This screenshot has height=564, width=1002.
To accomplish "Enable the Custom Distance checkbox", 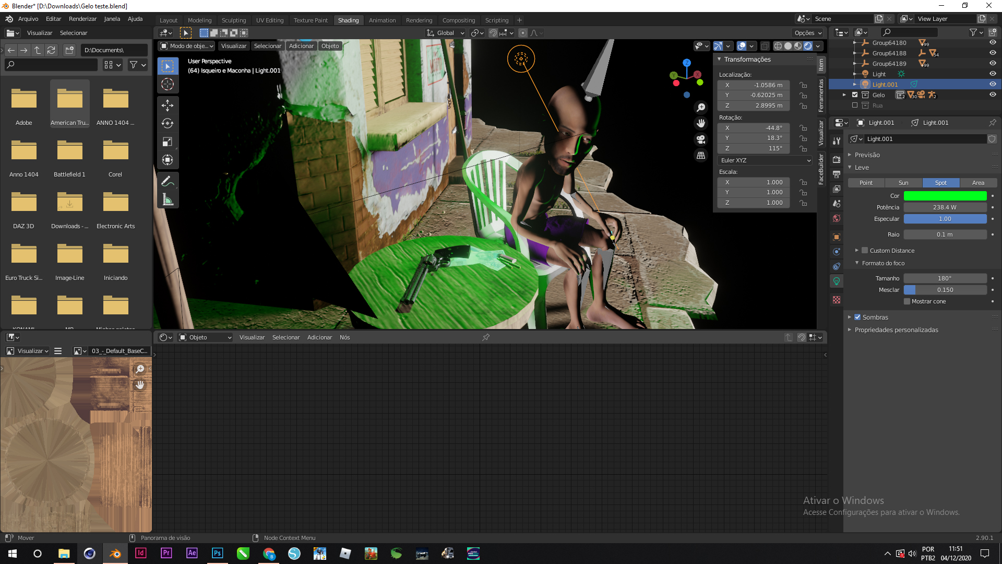I will point(865,251).
